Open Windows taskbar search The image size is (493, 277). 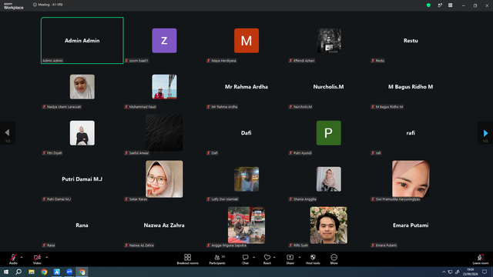tap(18, 272)
